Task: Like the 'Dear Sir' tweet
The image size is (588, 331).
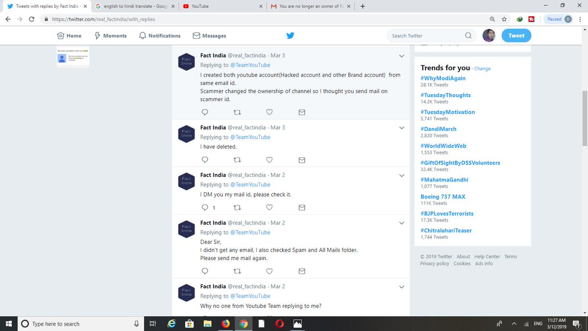Action: pyautogui.click(x=269, y=271)
